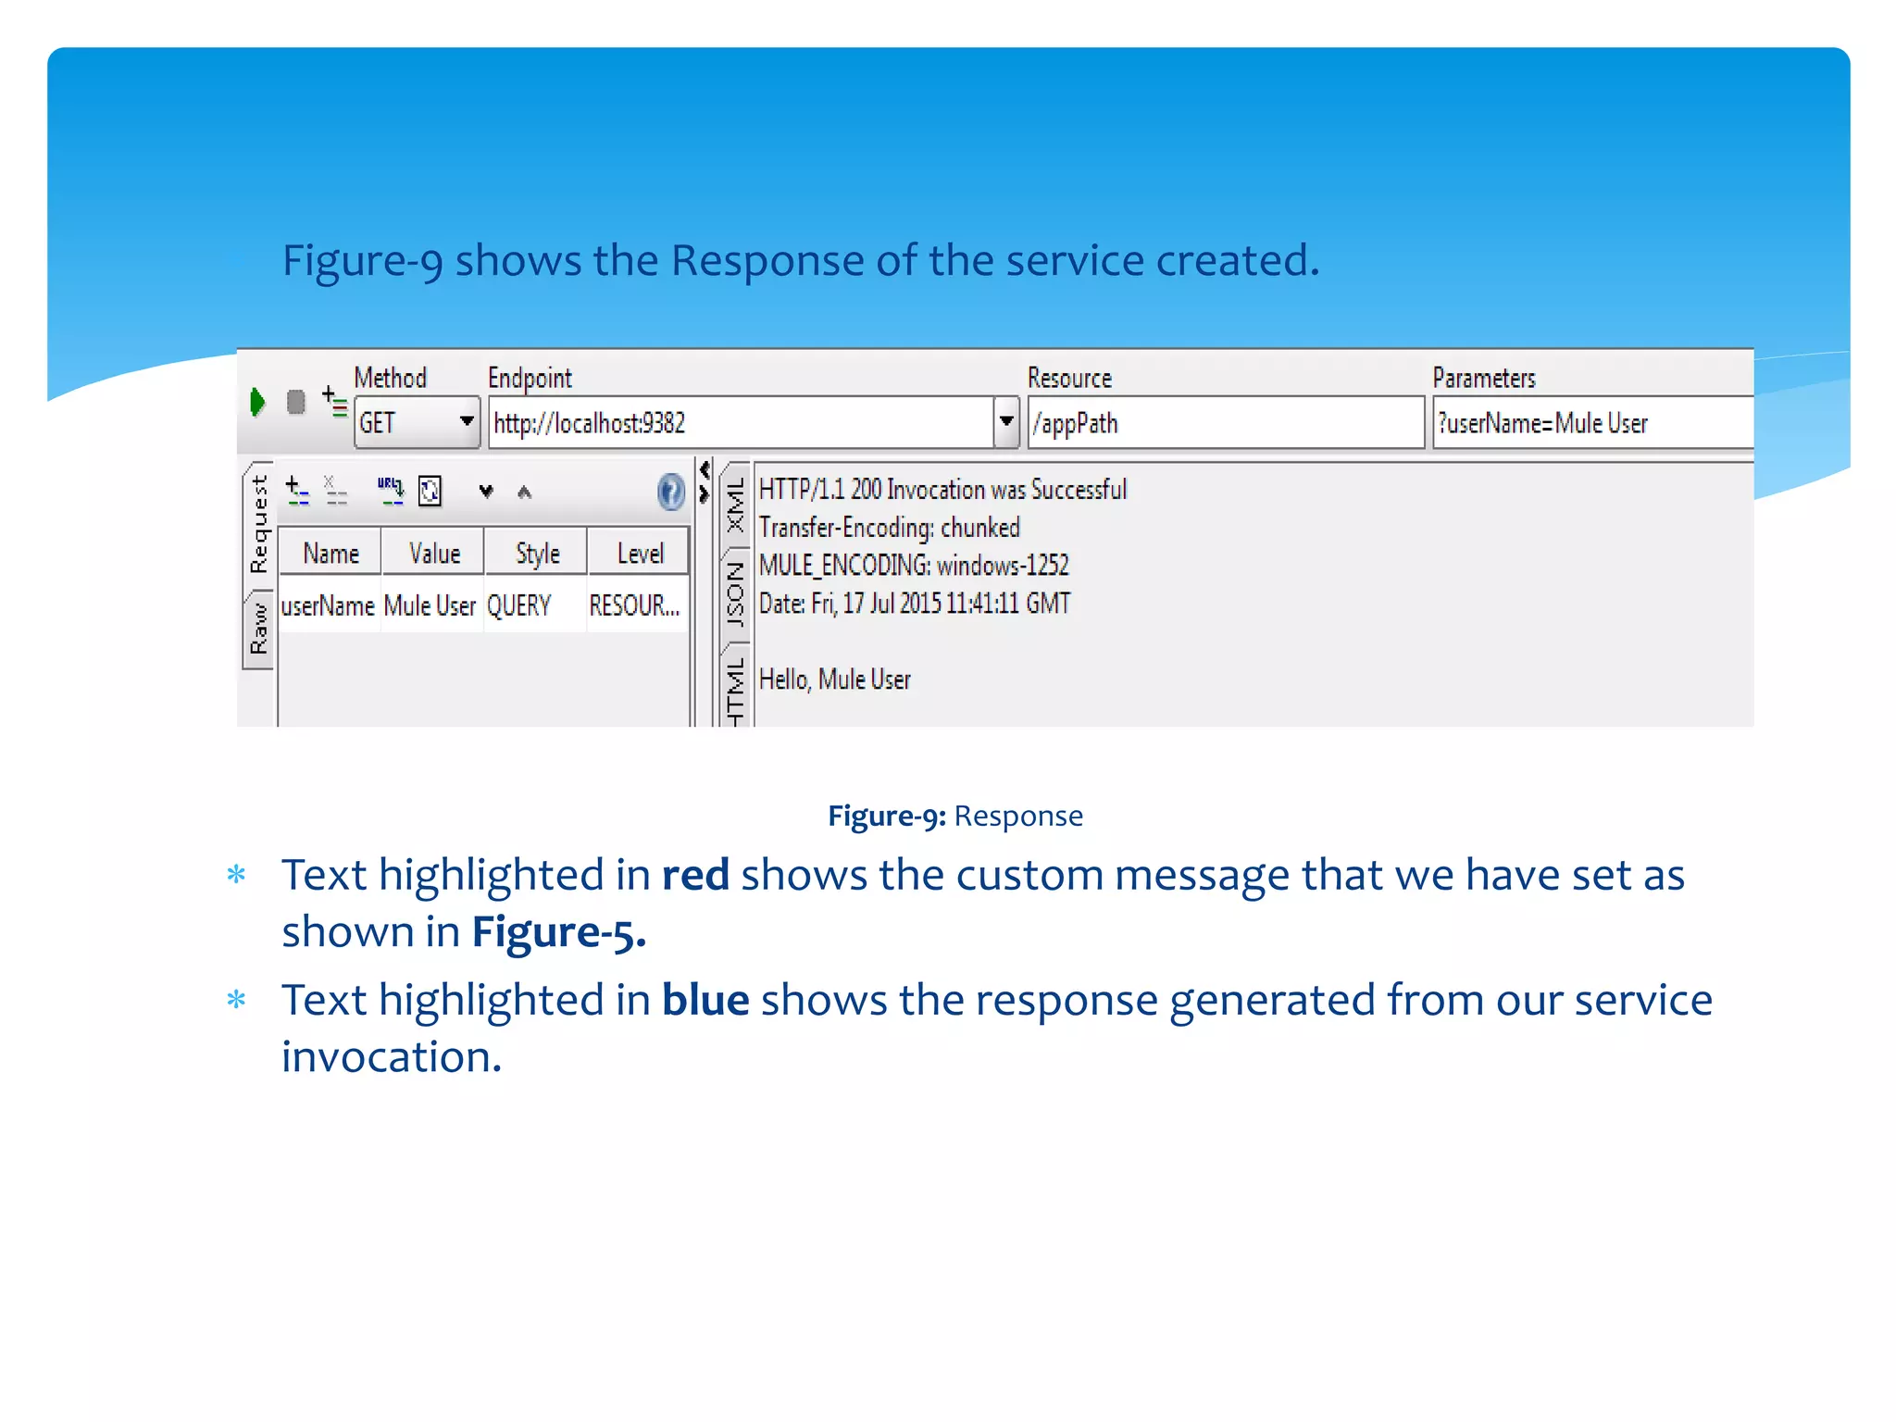1896x1422 pixels.
Task: Open the Endpoint dropdown arrow
Action: 1006,422
